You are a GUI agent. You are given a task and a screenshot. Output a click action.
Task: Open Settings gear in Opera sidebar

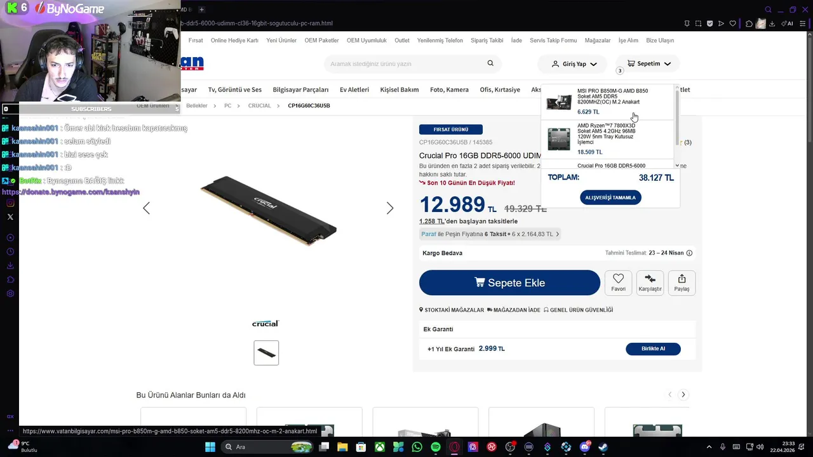(10, 293)
